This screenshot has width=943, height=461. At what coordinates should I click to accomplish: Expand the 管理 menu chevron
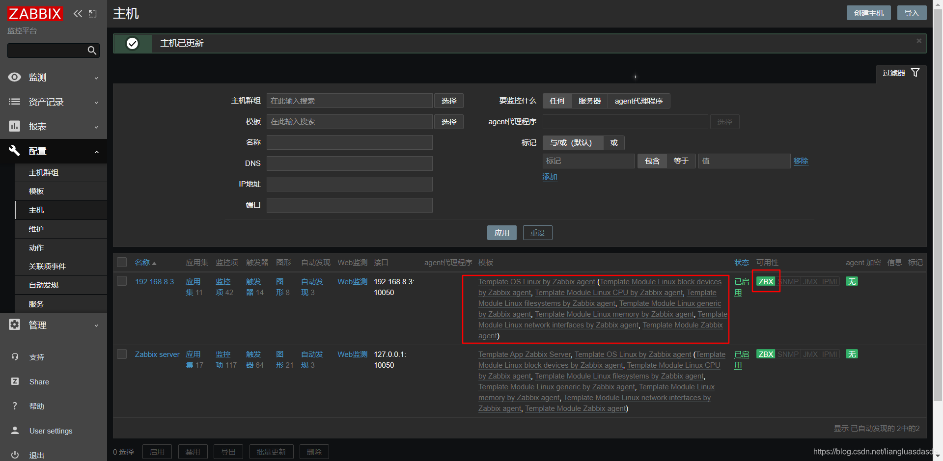[96, 325]
